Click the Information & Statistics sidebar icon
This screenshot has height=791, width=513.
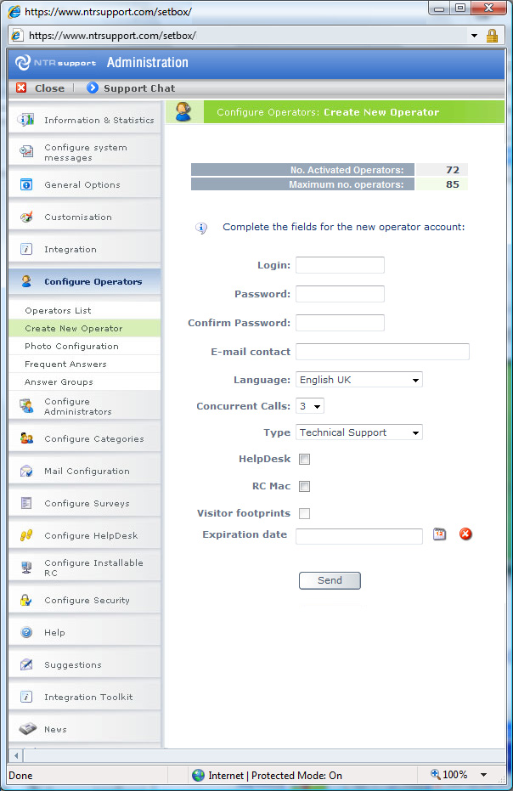tap(26, 120)
